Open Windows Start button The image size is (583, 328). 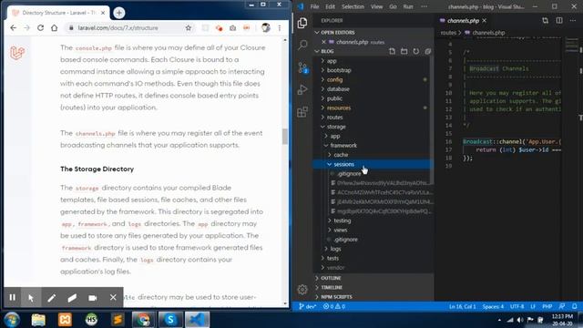(12, 320)
